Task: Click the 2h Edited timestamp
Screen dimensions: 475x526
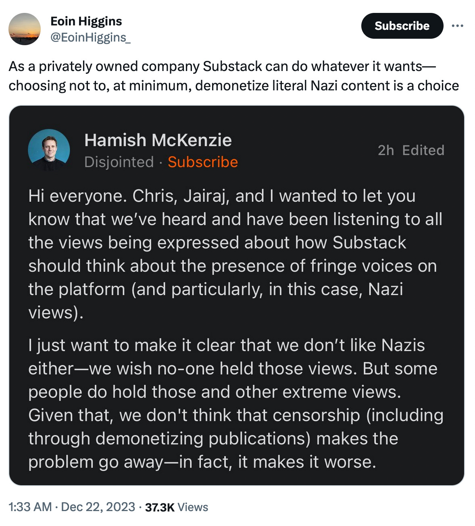Action: (410, 150)
